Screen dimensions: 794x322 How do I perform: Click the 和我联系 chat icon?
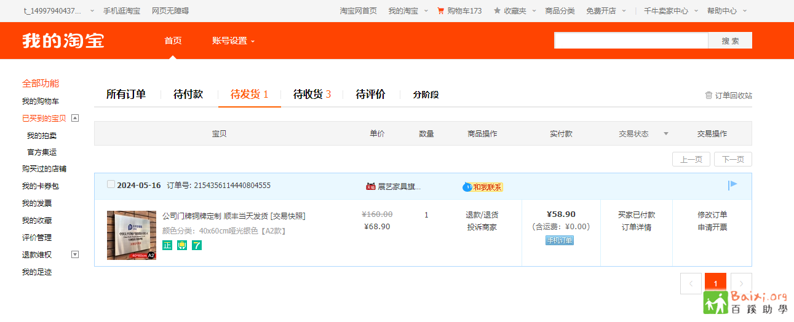point(467,187)
